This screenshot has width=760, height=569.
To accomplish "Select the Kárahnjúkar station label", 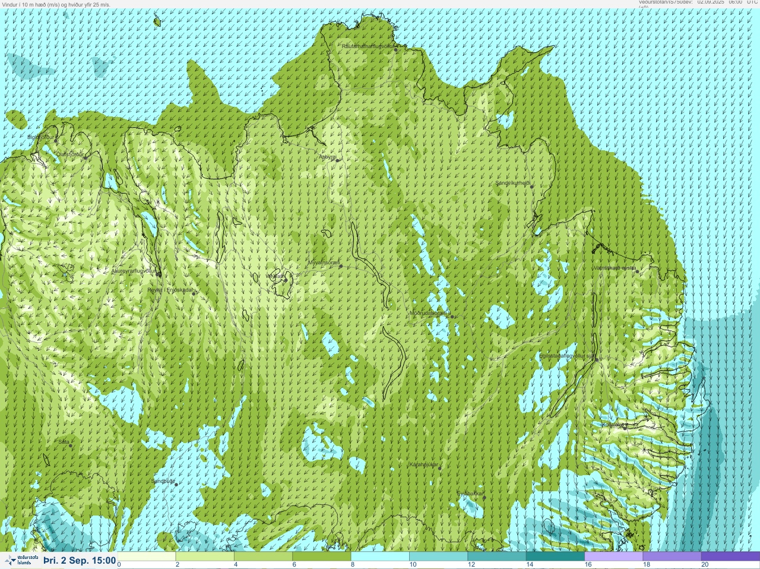I will pyautogui.click(x=424, y=464).
